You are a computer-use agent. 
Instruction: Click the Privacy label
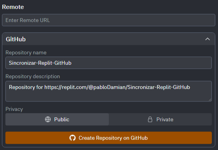pyautogui.click(x=14, y=109)
